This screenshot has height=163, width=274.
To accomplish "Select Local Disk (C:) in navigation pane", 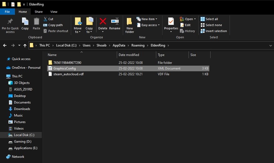I will (x=21, y=135).
